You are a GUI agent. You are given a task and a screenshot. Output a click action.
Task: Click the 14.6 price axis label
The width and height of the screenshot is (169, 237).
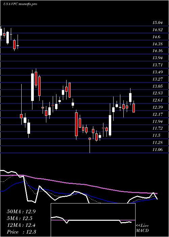(x=156, y=37)
